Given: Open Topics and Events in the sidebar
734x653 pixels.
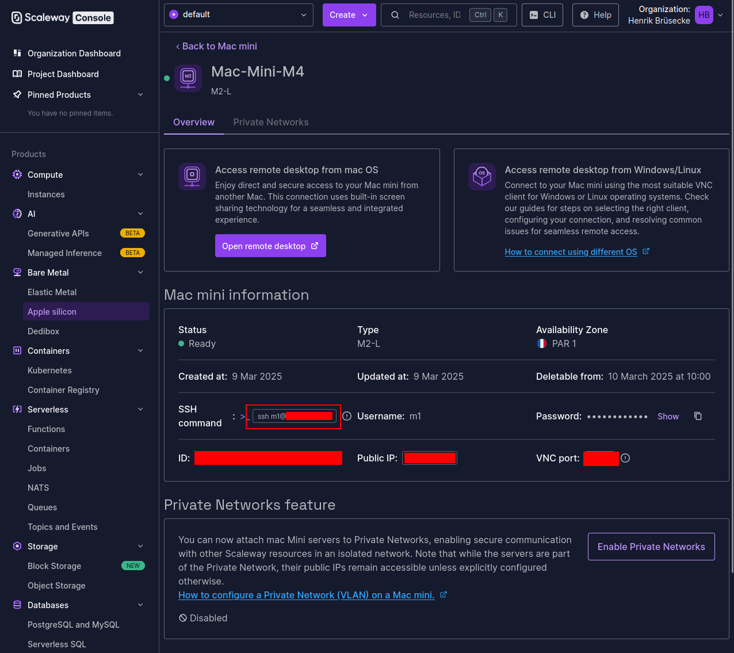Looking at the screenshot, I should pos(62,527).
